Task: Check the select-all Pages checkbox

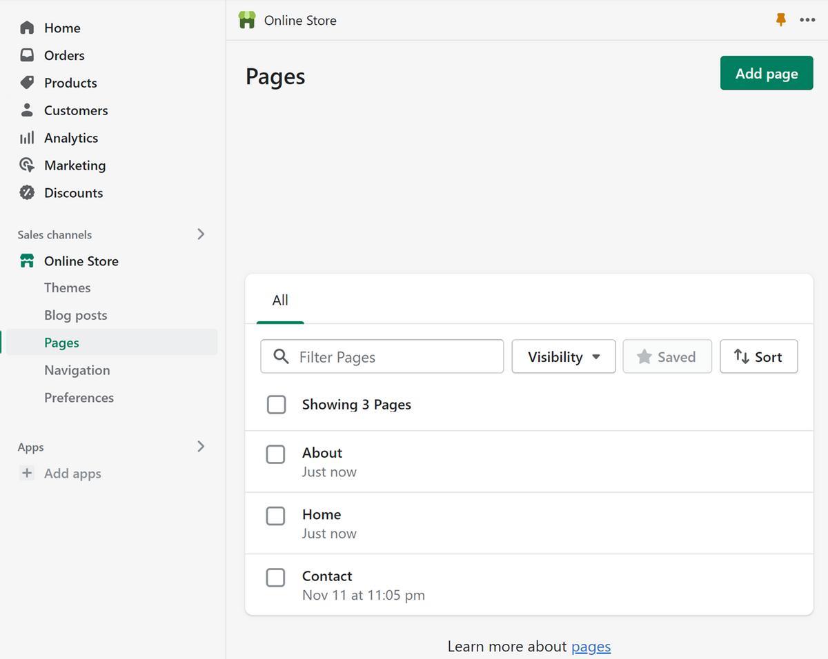Action: 276,405
